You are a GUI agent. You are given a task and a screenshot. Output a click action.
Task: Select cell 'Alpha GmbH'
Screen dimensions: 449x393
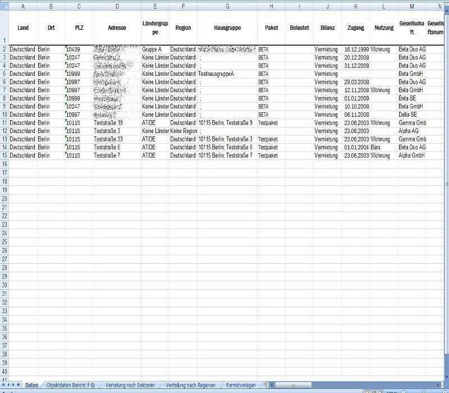[412, 156]
